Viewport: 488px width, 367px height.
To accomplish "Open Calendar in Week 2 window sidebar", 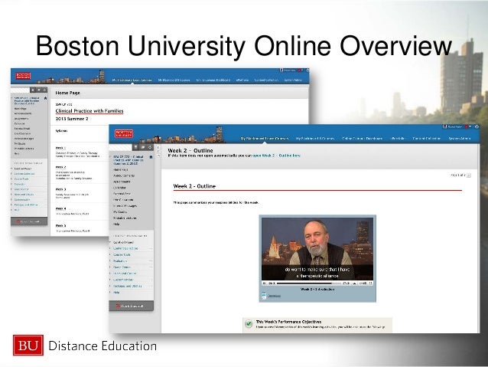I will click(120, 188).
